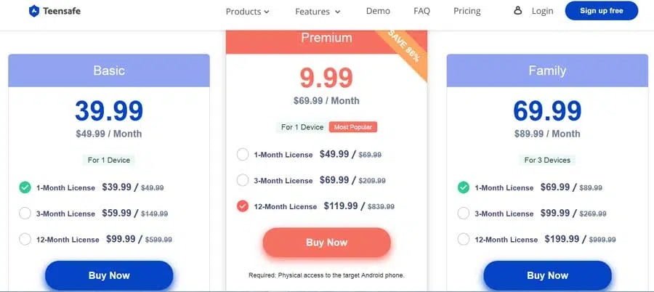Click Buy Now on the Premium plan
This screenshot has height=292, width=654.
pyautogui.click(x=326, y=243)
